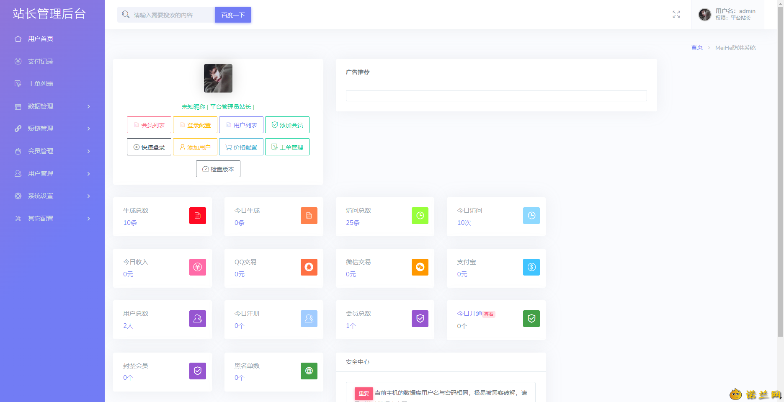Expand the 用户管理 sidebar menu

pyautogui.click(x=52, y=174)
